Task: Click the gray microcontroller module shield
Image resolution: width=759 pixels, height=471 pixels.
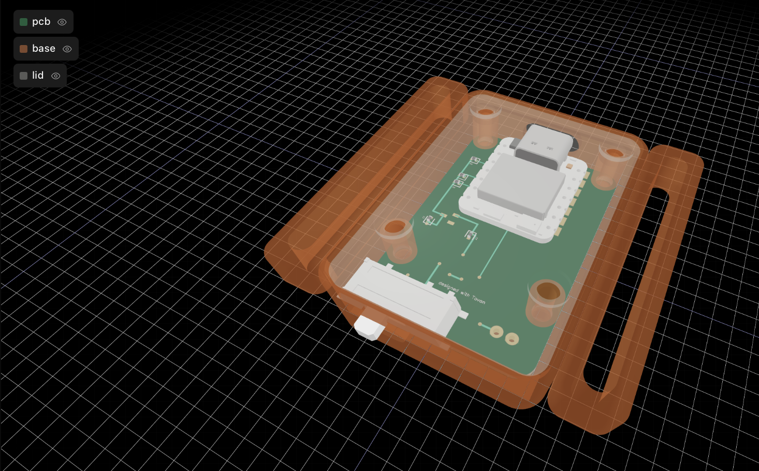Action: (x=522, y=186)
